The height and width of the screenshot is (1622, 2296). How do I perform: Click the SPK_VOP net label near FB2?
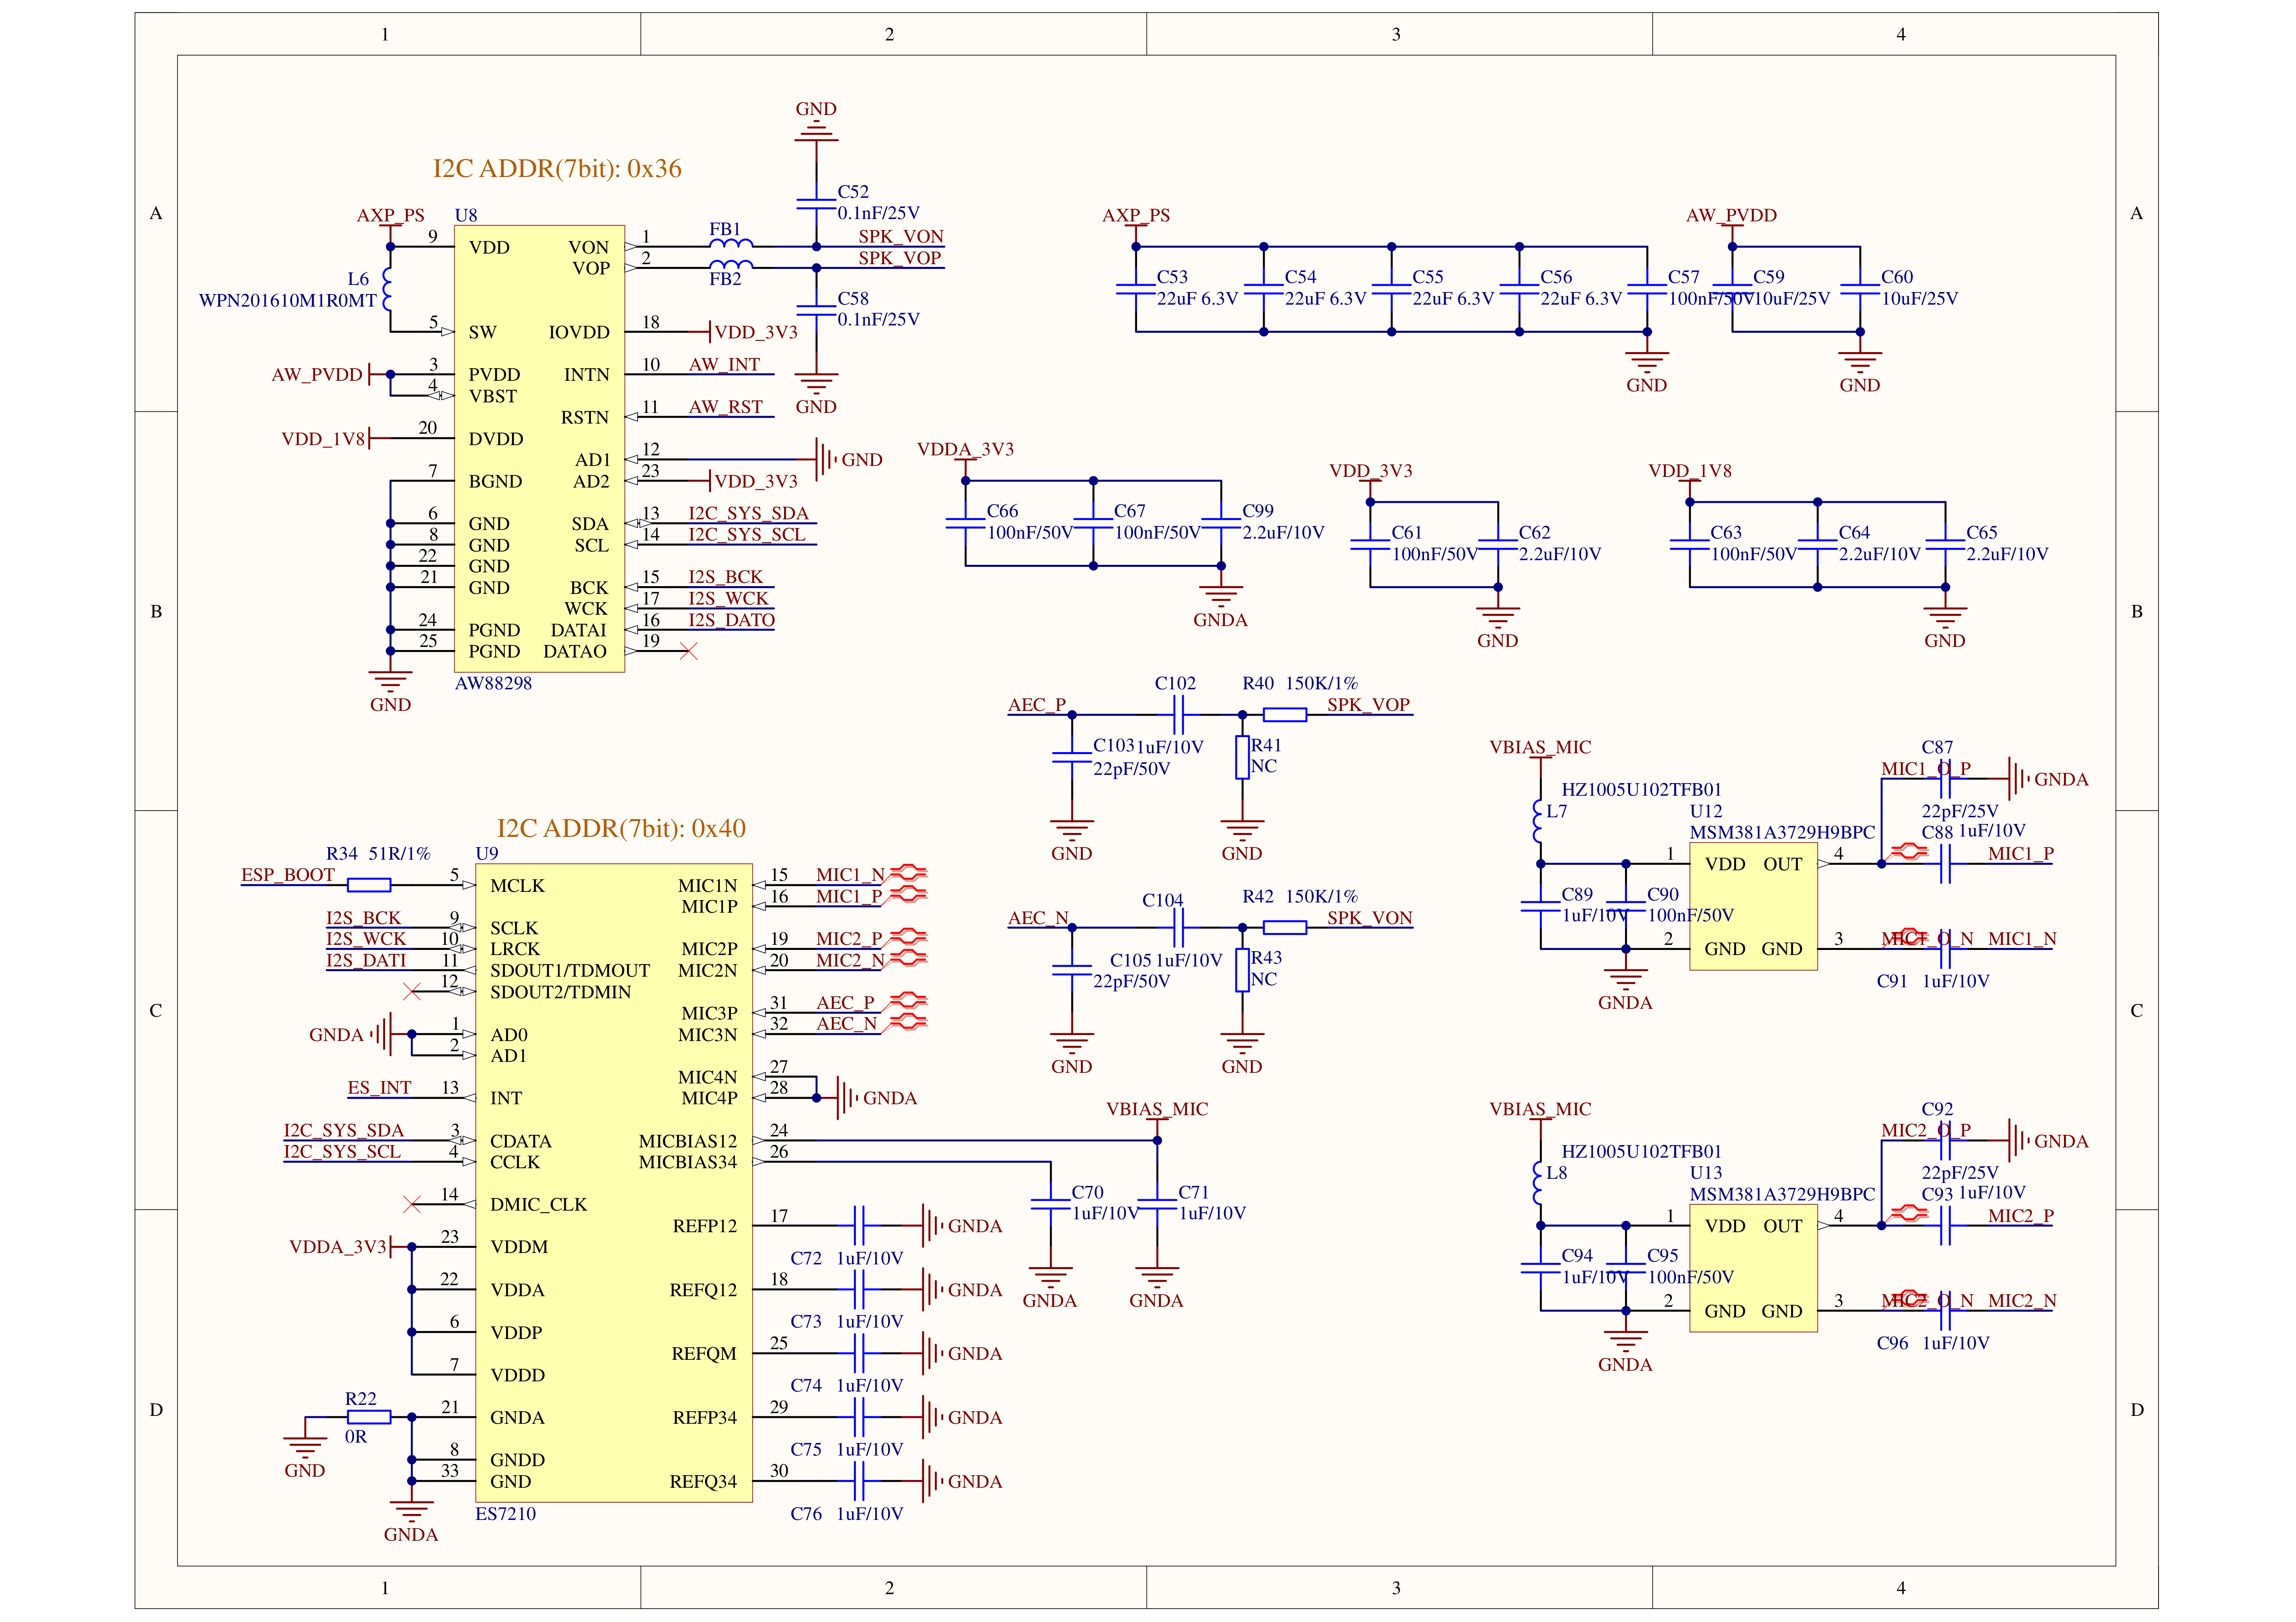[900, 257]
